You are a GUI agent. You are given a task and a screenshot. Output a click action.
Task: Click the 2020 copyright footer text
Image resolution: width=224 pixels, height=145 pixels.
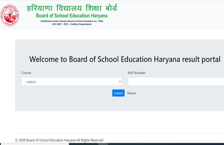[59, 140]
